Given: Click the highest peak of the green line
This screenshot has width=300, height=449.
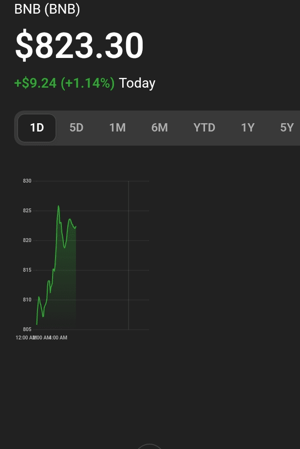Looking at the screenshot, I should tap(58, 206).
